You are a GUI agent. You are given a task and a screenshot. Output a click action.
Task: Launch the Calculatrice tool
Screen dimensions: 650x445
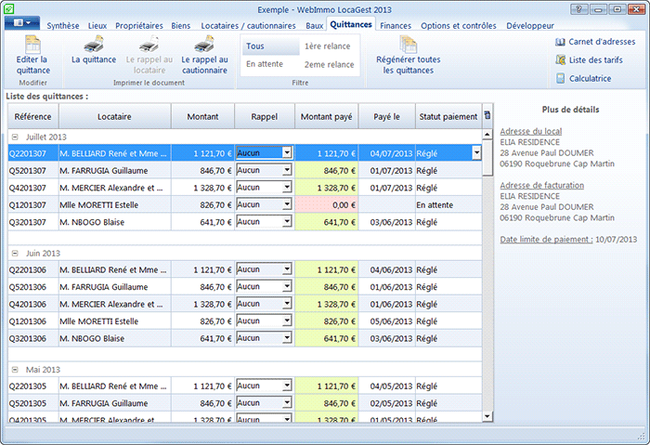tap(590, 79)
